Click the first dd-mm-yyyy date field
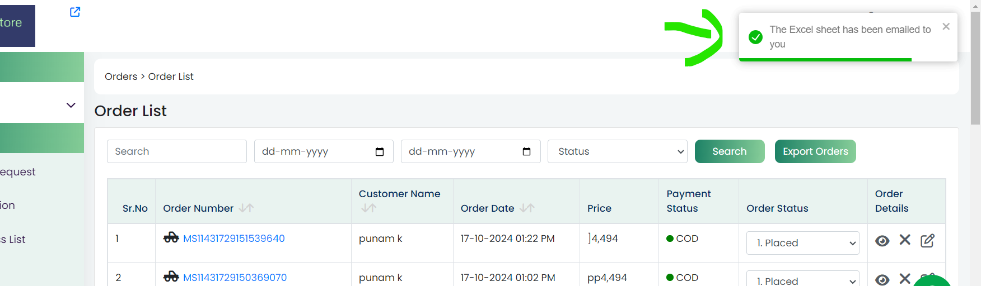This screenshot has height=286, width=981. (324, 151)
